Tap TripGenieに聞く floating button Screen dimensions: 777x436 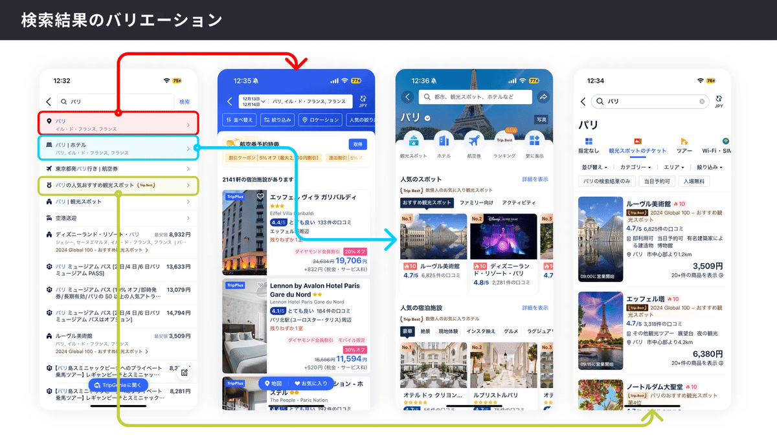[118, 386]
